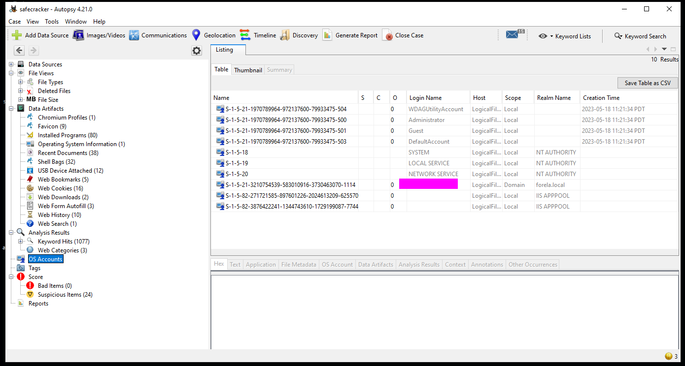
Task: Select the forela.local domain account row
Action: tap(445, 185)
